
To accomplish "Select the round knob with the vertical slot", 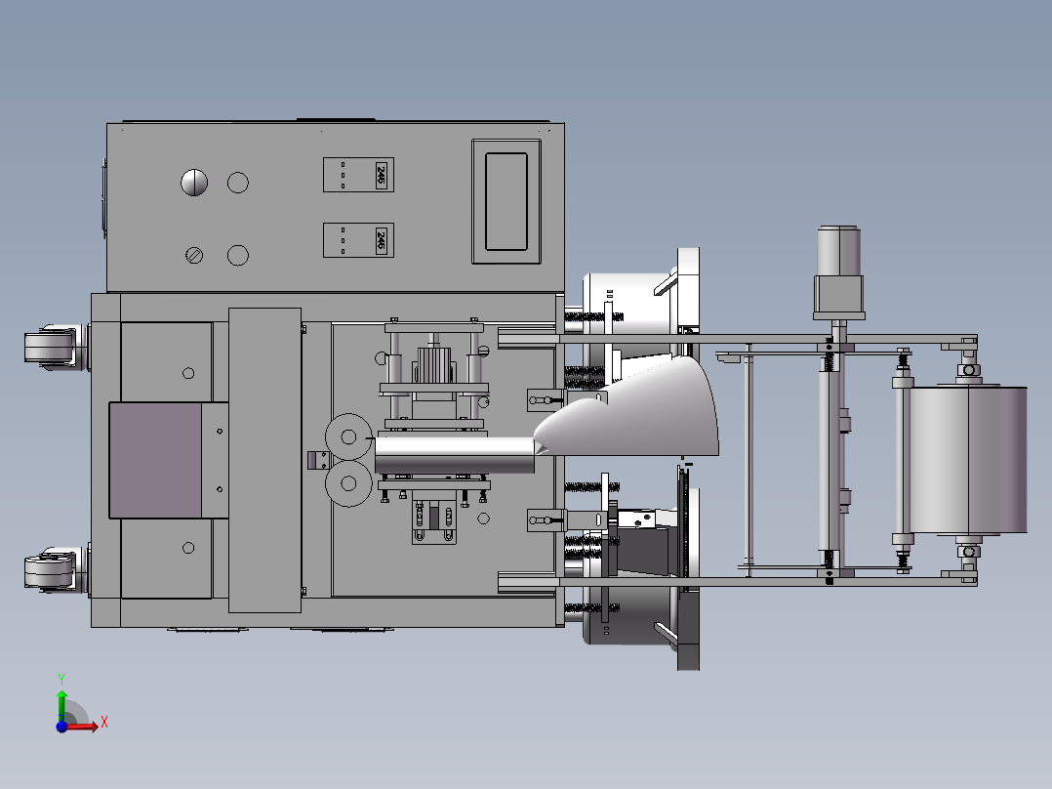I will coord(194,183).
